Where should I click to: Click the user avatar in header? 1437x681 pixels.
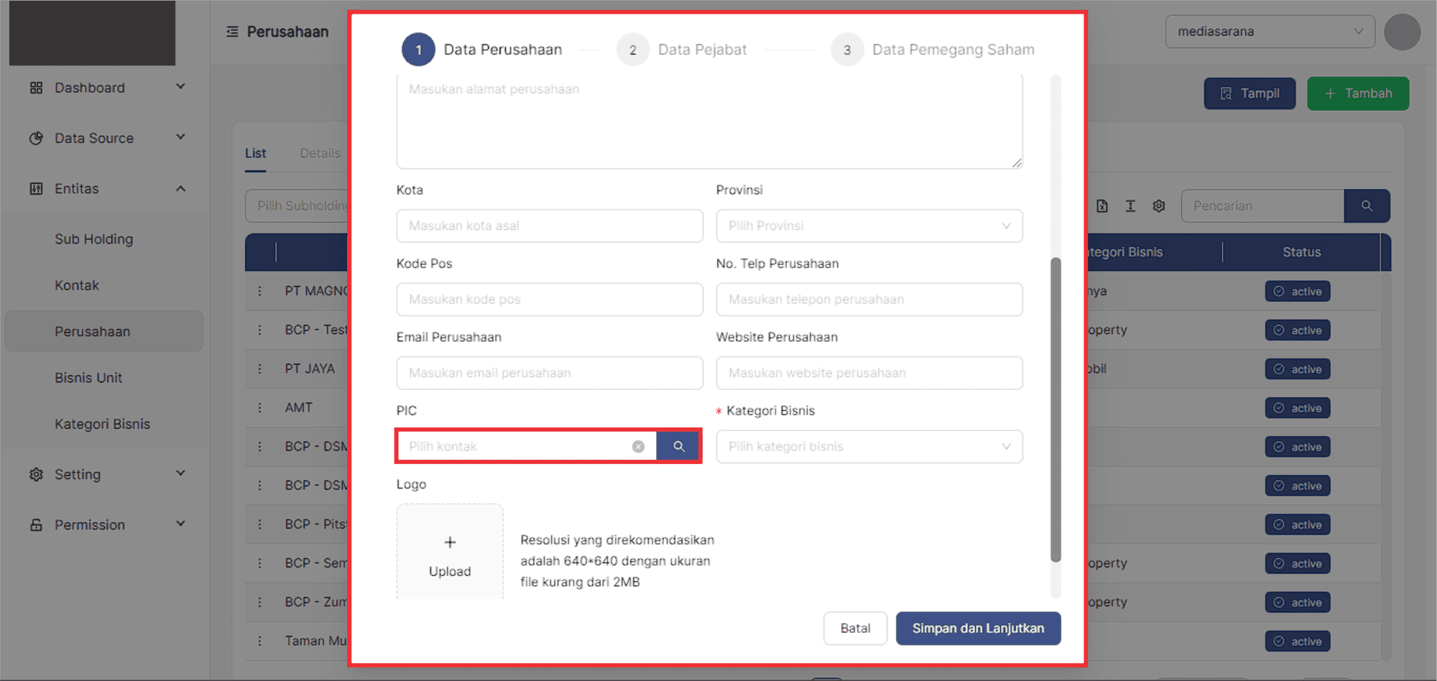coord(1402,32)
